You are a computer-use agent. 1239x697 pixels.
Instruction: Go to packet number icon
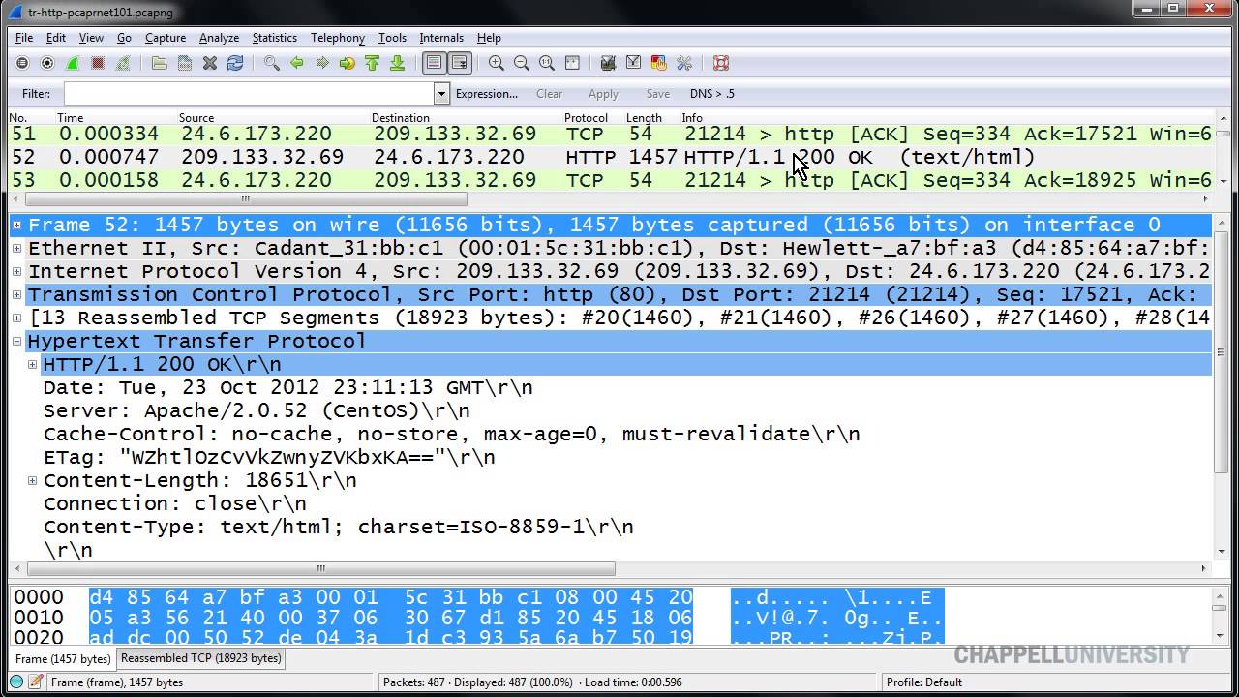[x=348, y=63]
